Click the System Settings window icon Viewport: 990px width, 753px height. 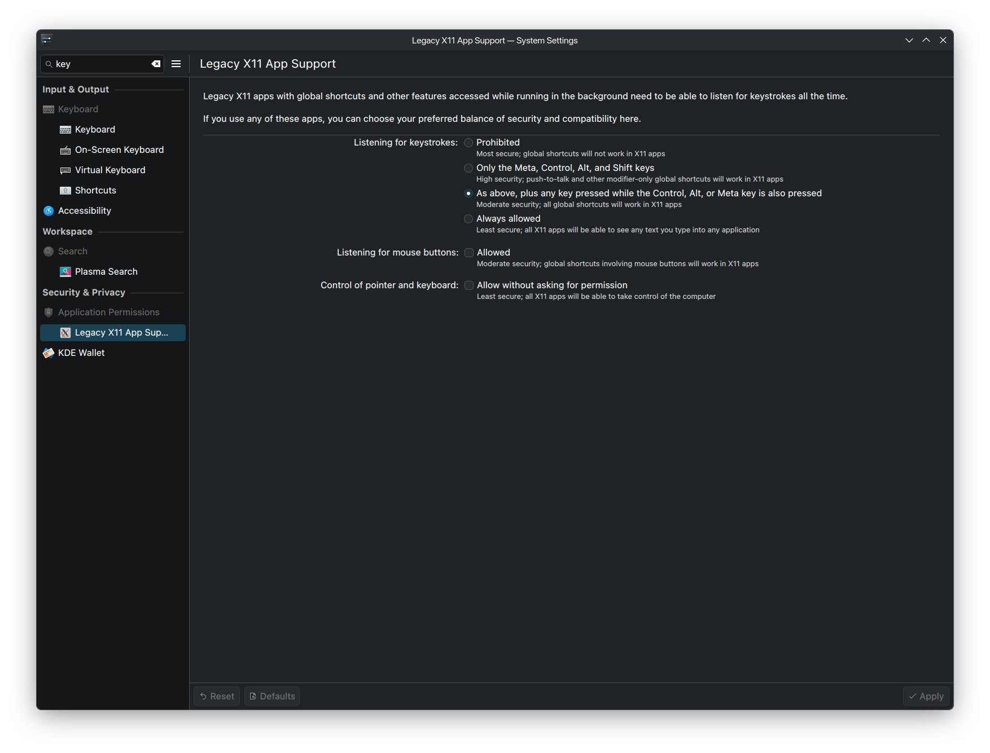(x=46, y=39)
